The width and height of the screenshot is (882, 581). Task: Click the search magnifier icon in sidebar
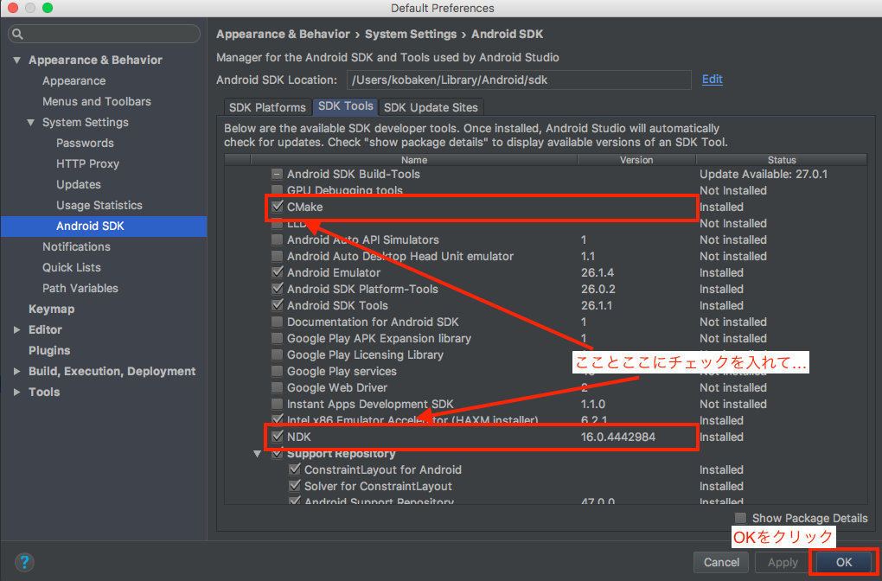click(x=17, y=35)
